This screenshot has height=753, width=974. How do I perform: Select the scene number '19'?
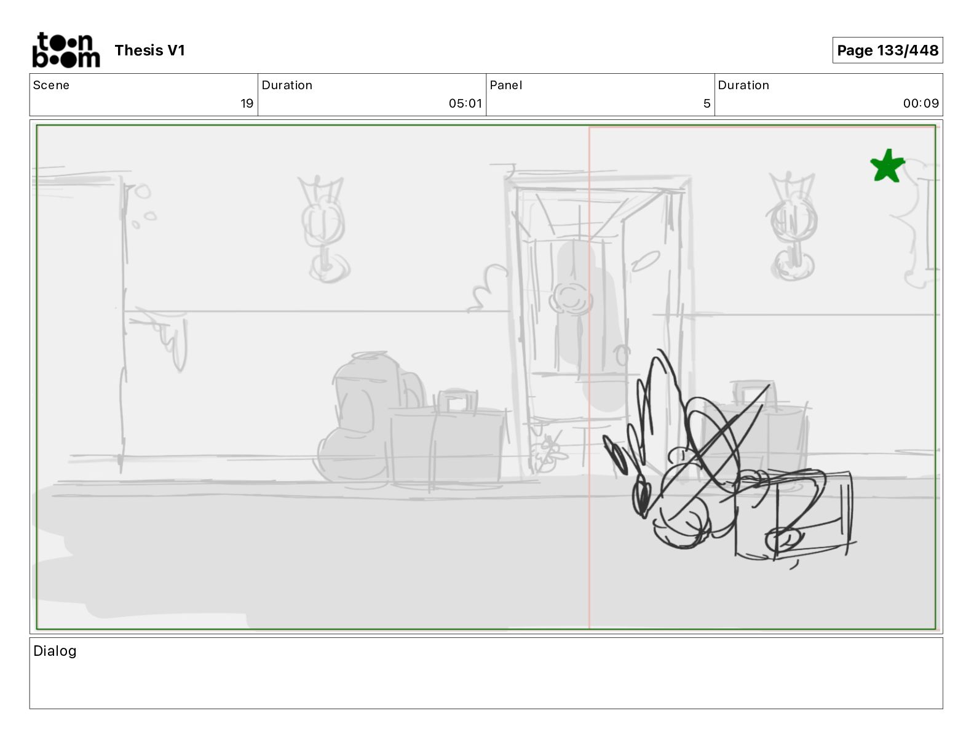tap(247, 103)
